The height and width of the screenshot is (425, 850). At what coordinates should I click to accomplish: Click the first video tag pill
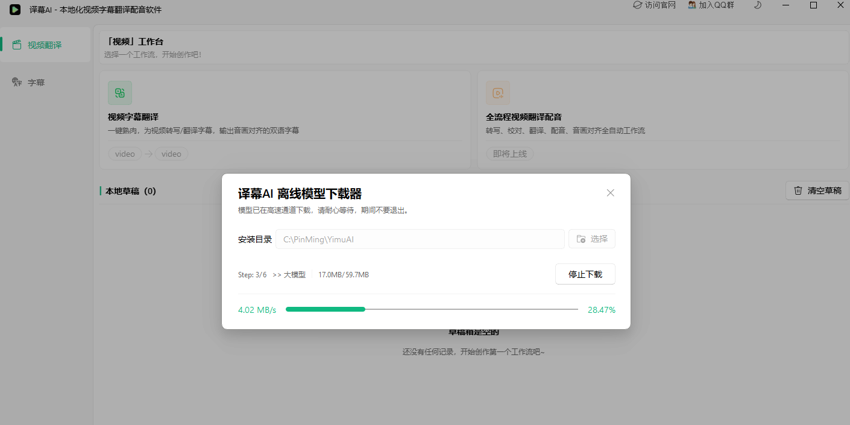click(x=125, y=154)
